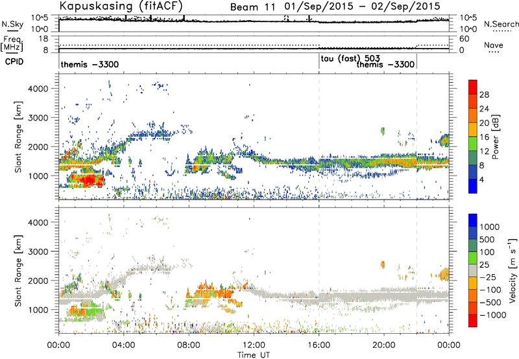Select the Slant Range [km] label of power panel
The width and height of the screenshot is (519, 359).
[x=18, y=137]
